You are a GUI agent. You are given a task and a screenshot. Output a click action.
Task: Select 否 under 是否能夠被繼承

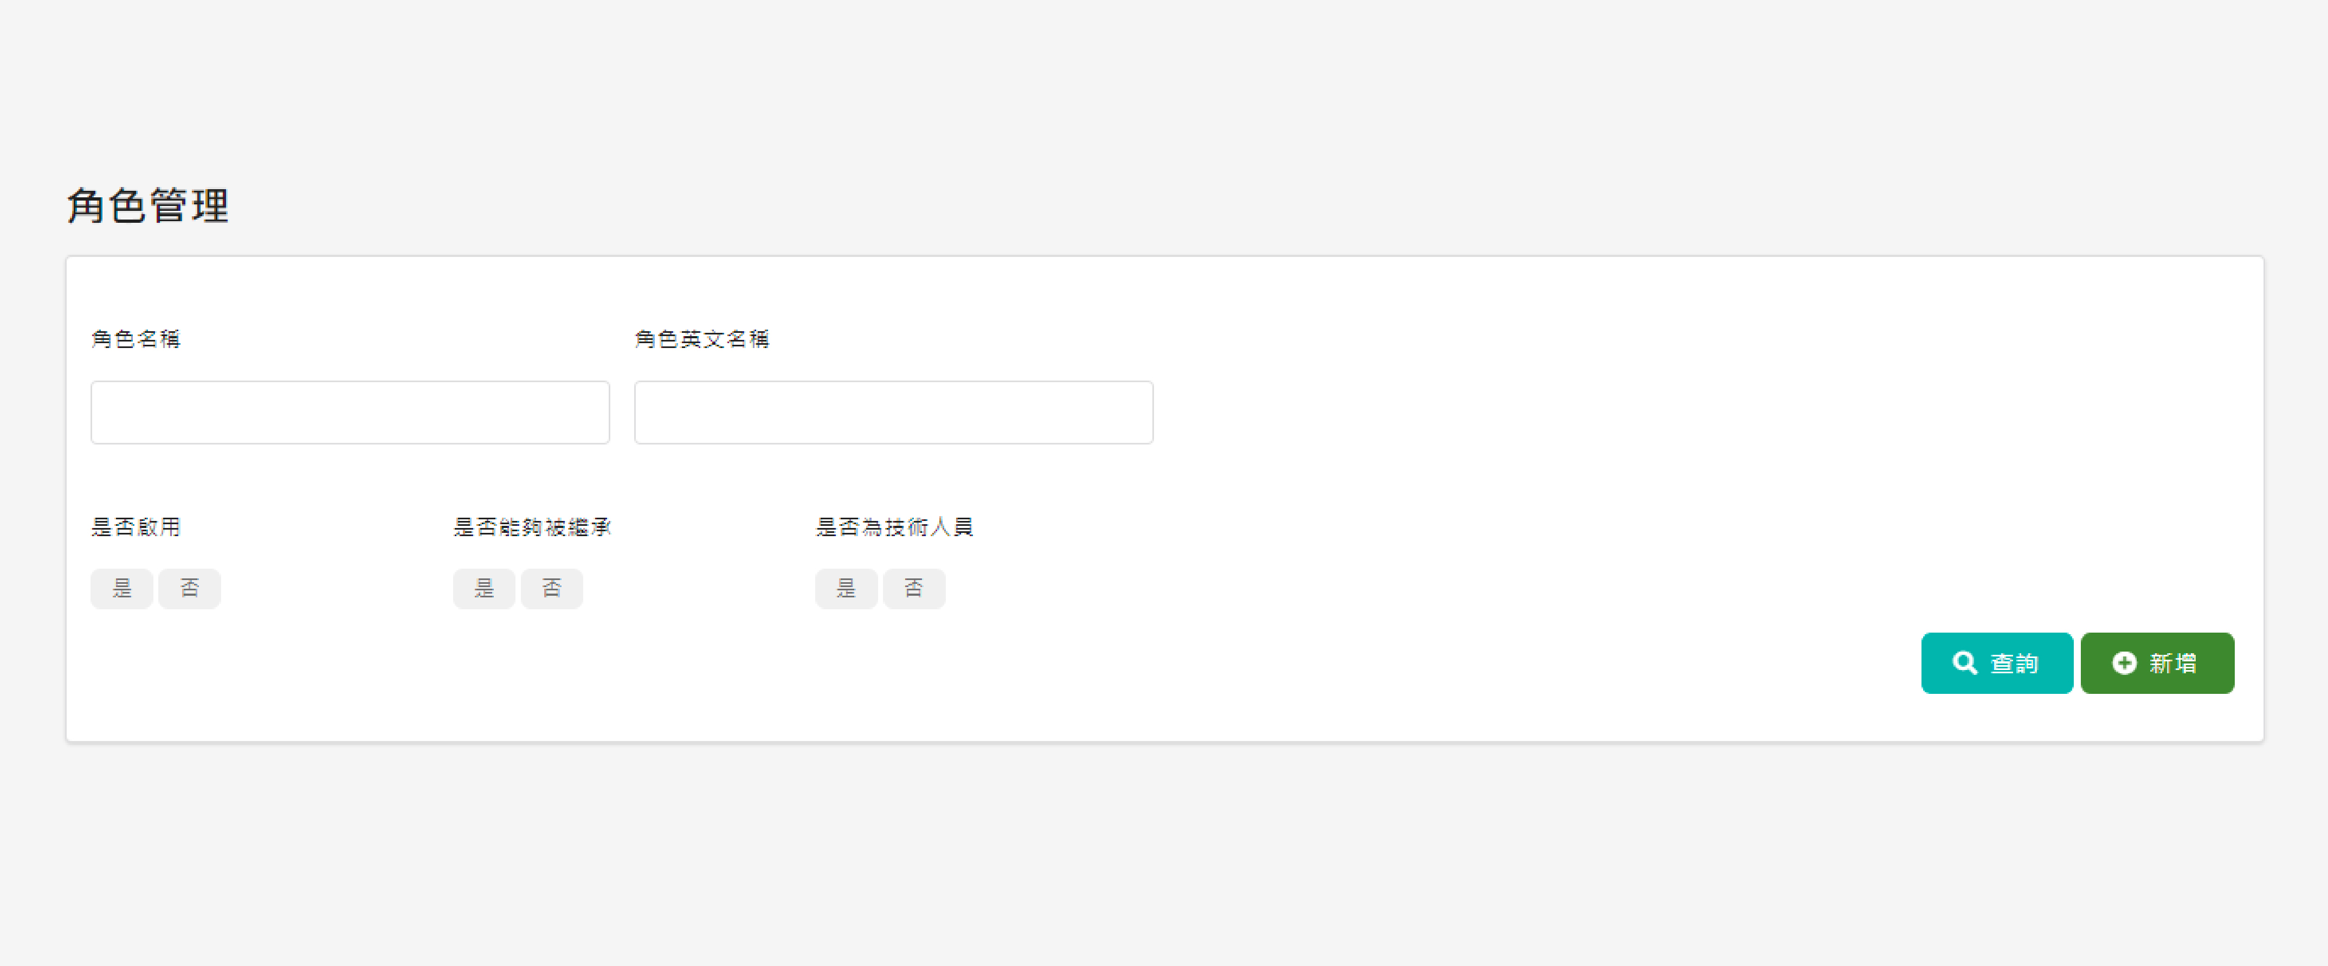pyautogui.click(x=552, y=588)
